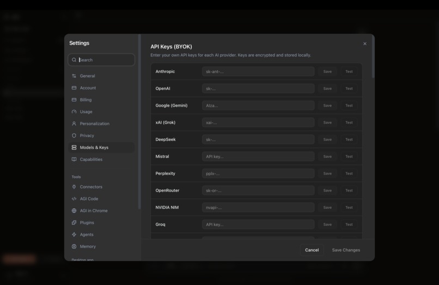Screen dimensions: 439x285
Task: Save the Mistral key
Action: [327, 156]
